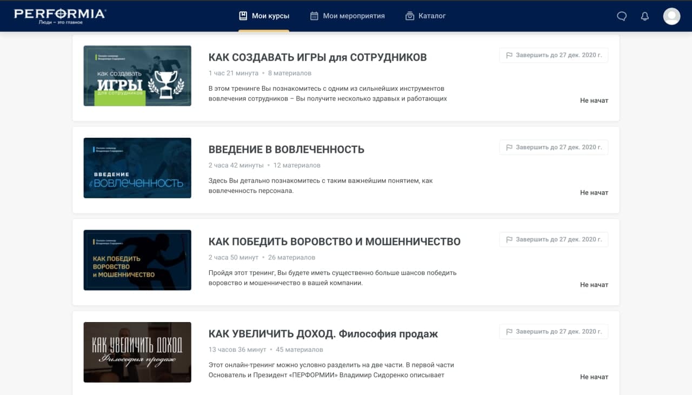Click Не начат status of ВВЕДЕНИЕ В ВОВЛЕЧЕННОСТЬ

[594, 192]
